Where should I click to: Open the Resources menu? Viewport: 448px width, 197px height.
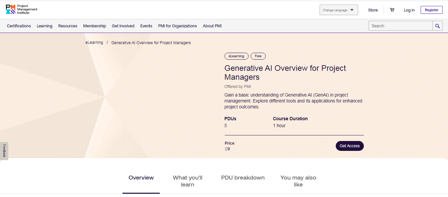pyautogui.click(x=68, y=26)
